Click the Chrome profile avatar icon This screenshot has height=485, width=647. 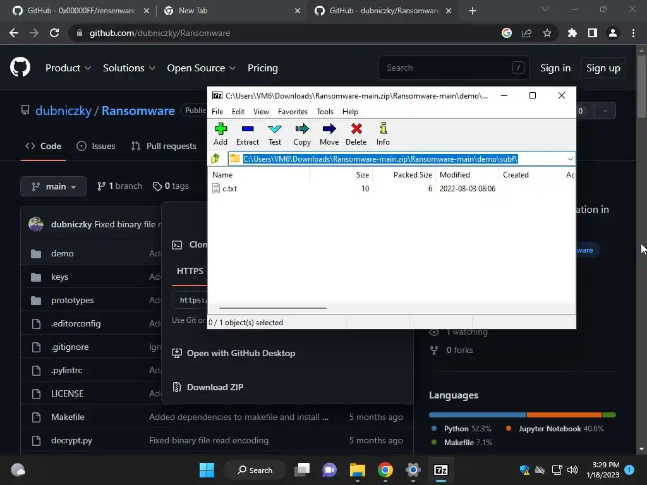(x=612, y=33)
